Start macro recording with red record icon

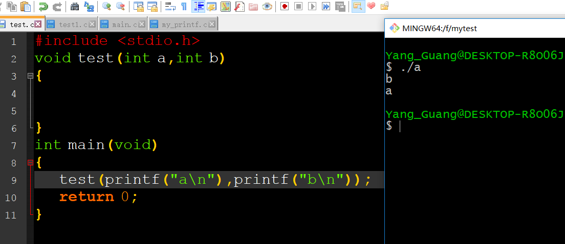pos(285,6)
